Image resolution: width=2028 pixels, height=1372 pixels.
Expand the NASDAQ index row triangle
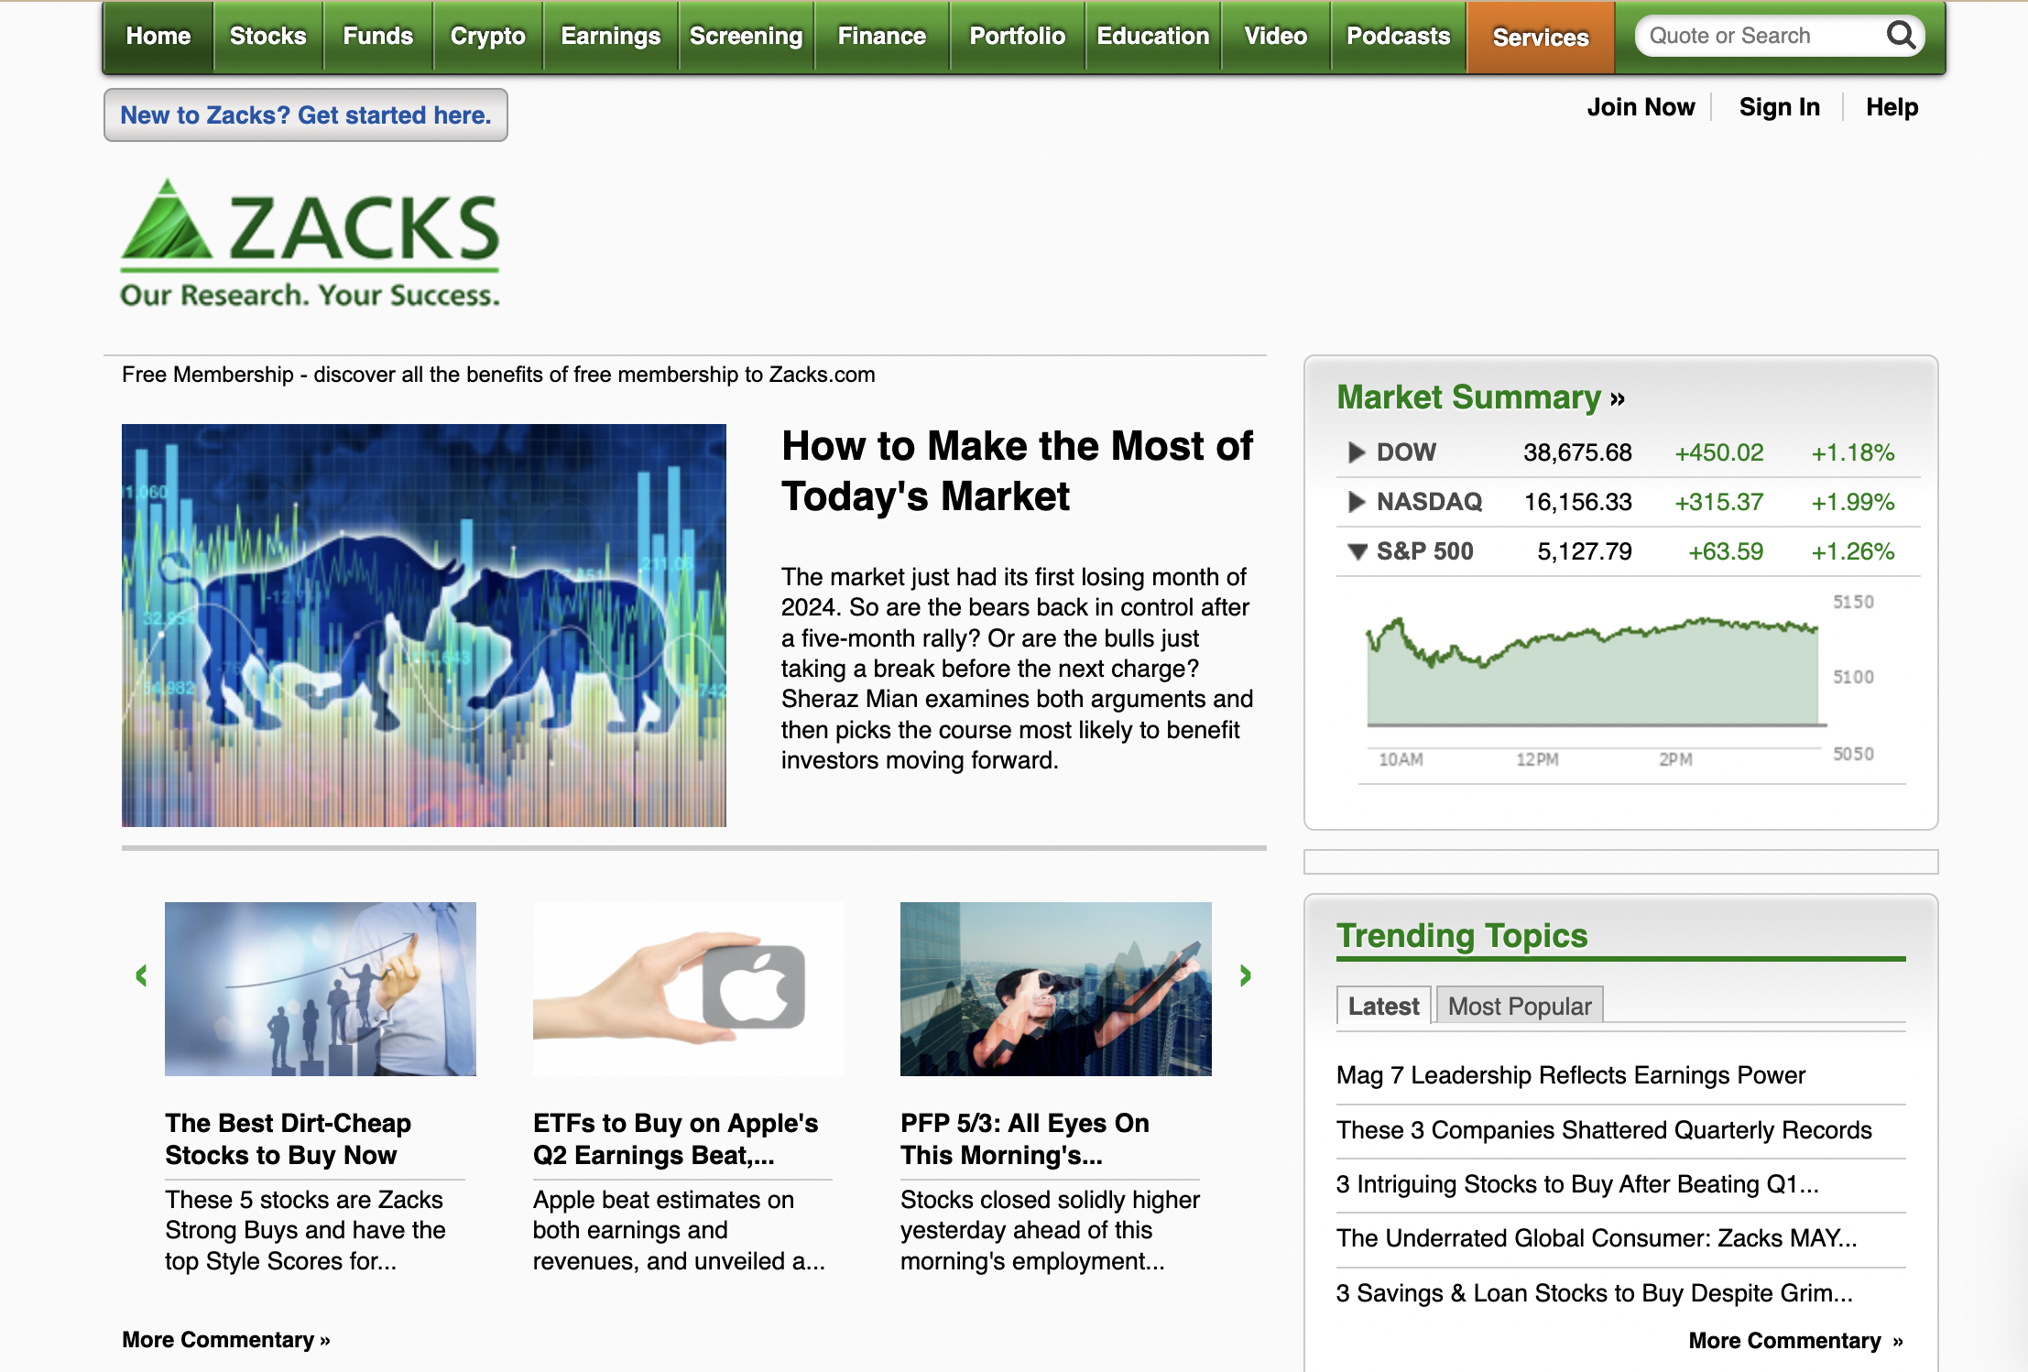(x=1357, y=502)
